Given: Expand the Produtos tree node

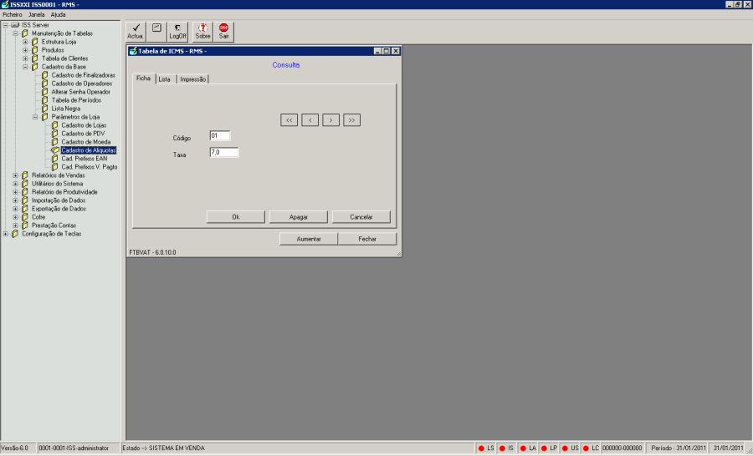Looking at the screenshot, I should point(25,50).
